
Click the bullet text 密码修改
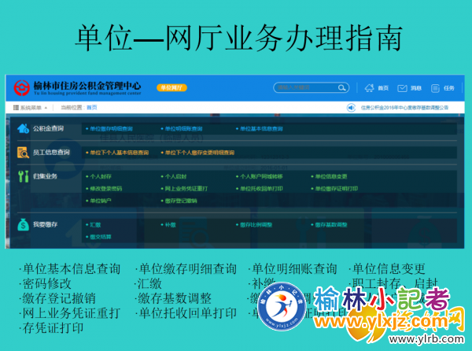[x=47, y=283]
